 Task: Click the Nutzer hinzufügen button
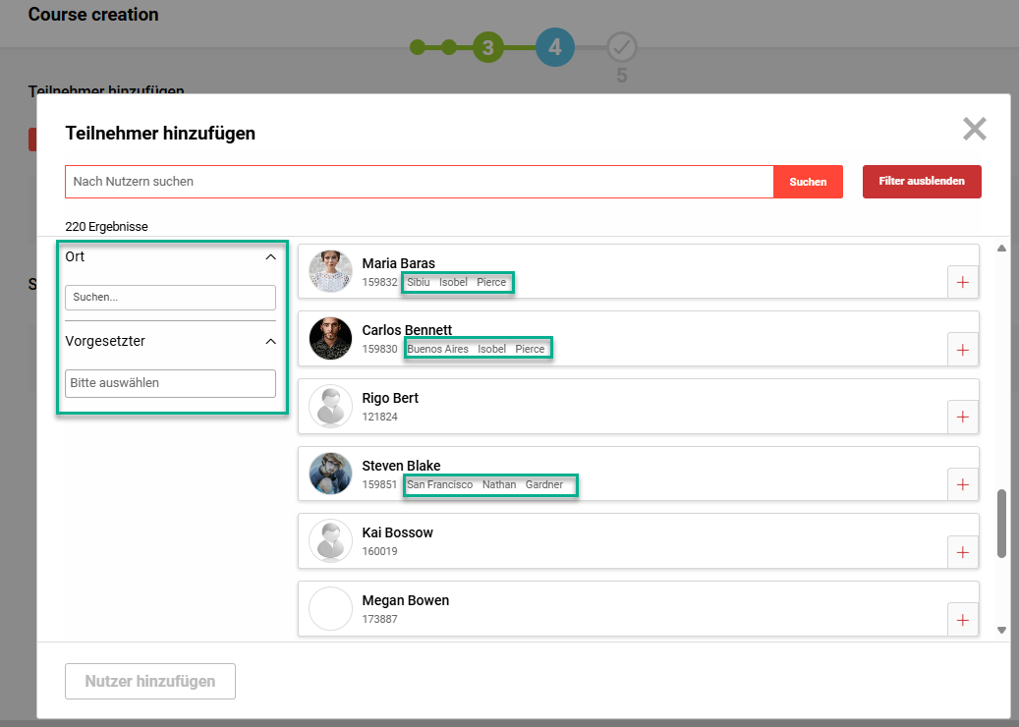[x=150, y=681]
